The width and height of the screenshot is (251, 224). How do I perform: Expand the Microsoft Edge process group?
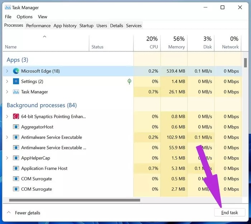click(7, 71)
